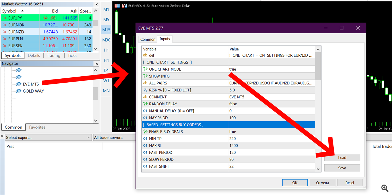The image size is (392, 195).
Task: Switch chart to M1 timeframe
Action: click(x=106, y=9)
